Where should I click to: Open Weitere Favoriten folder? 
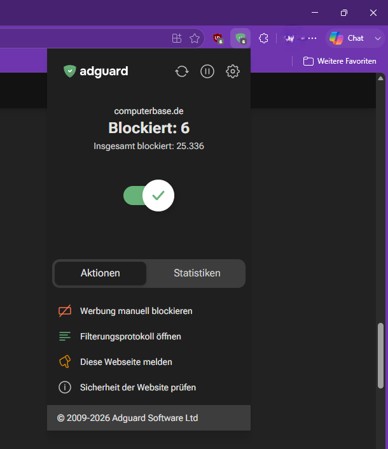(x=340, y=61)
